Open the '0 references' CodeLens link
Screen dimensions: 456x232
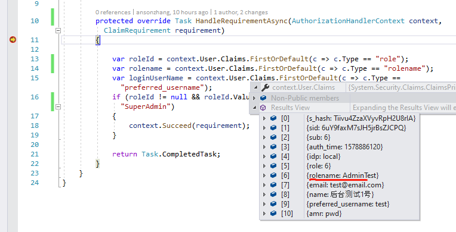(113, 12)
